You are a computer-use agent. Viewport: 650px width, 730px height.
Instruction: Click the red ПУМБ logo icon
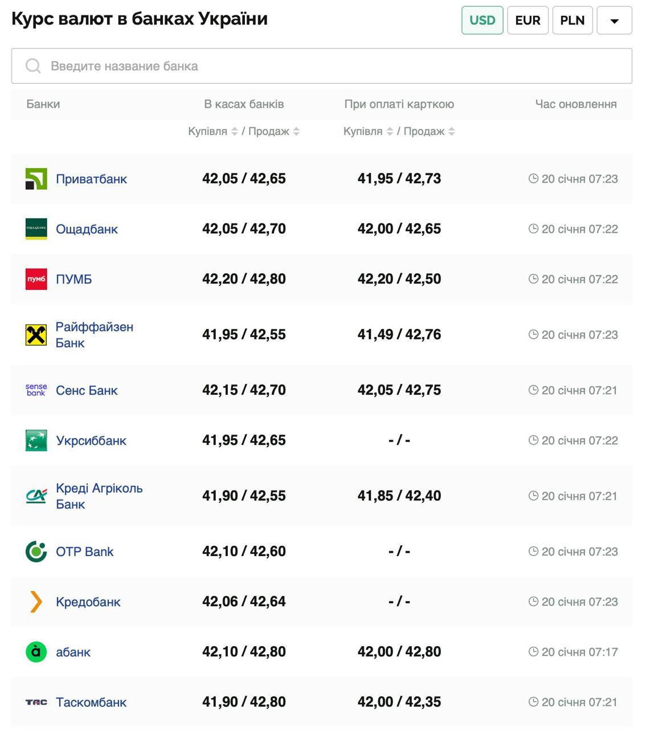click(x=36, y=279)
